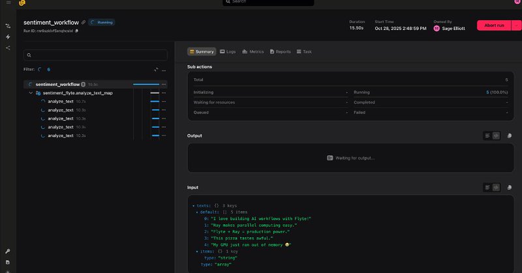The image size is (522, 273).
Task: Open user profile avatar at top right
Action: click(518, 2)
